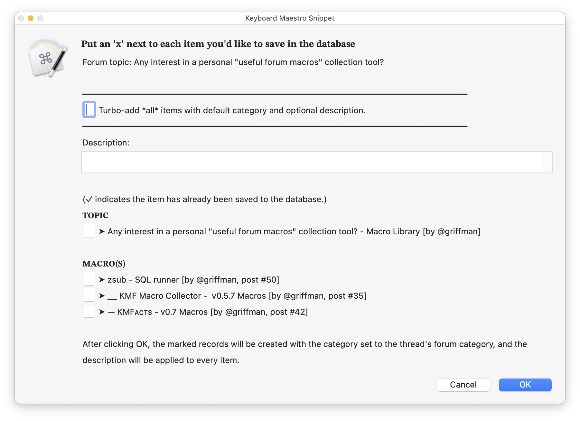
Task: Click the Description label
Action: point(106,143)
